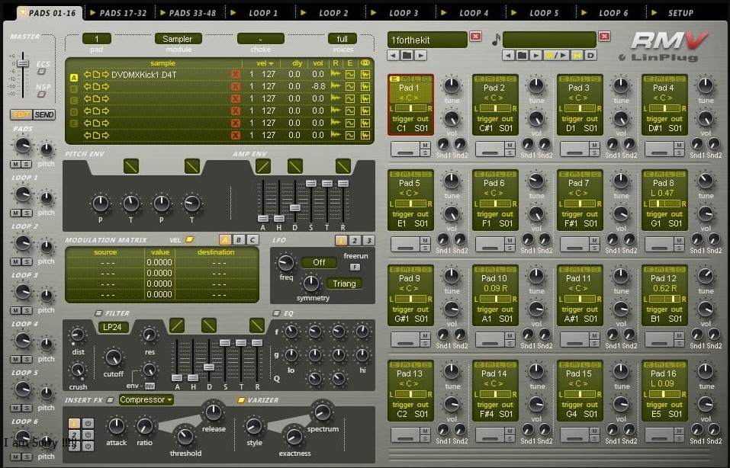This screenshot has height=468, width=730.
Task: Click the D button beside H
Action: coord(590,56)
